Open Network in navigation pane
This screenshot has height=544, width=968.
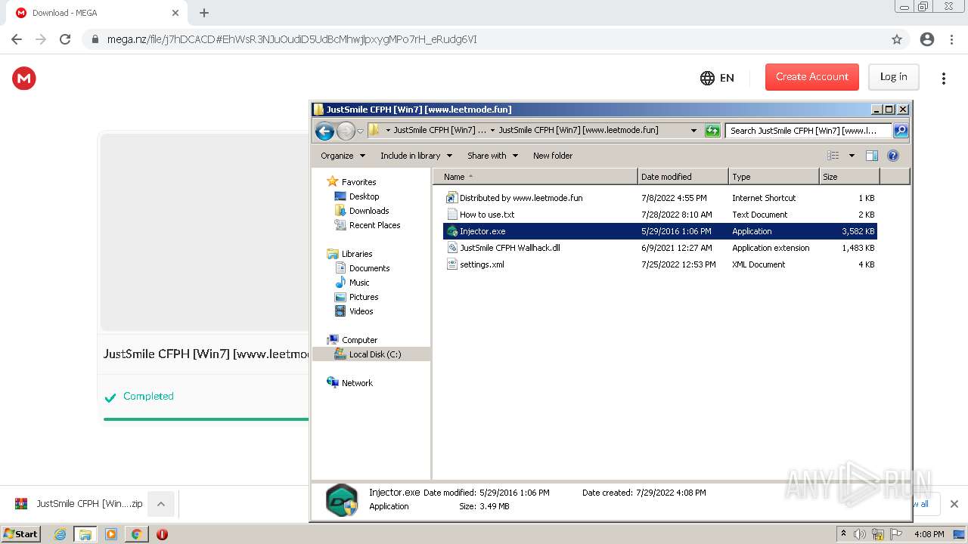click(349, 383)
